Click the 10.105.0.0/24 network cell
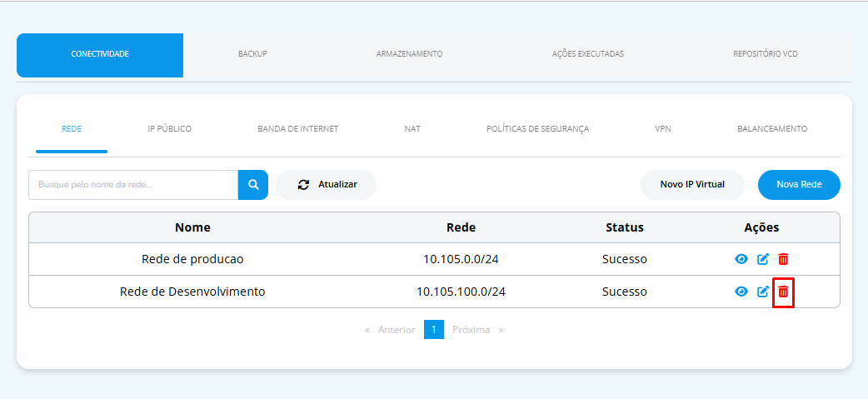Viewport: 868px width, 399px height. (x=461, y=259)
